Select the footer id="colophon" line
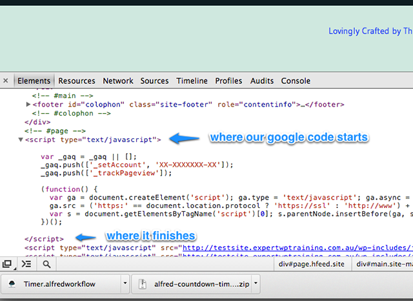Image resolution: width=413 pixels, height=301 pixels. [188, 105]
